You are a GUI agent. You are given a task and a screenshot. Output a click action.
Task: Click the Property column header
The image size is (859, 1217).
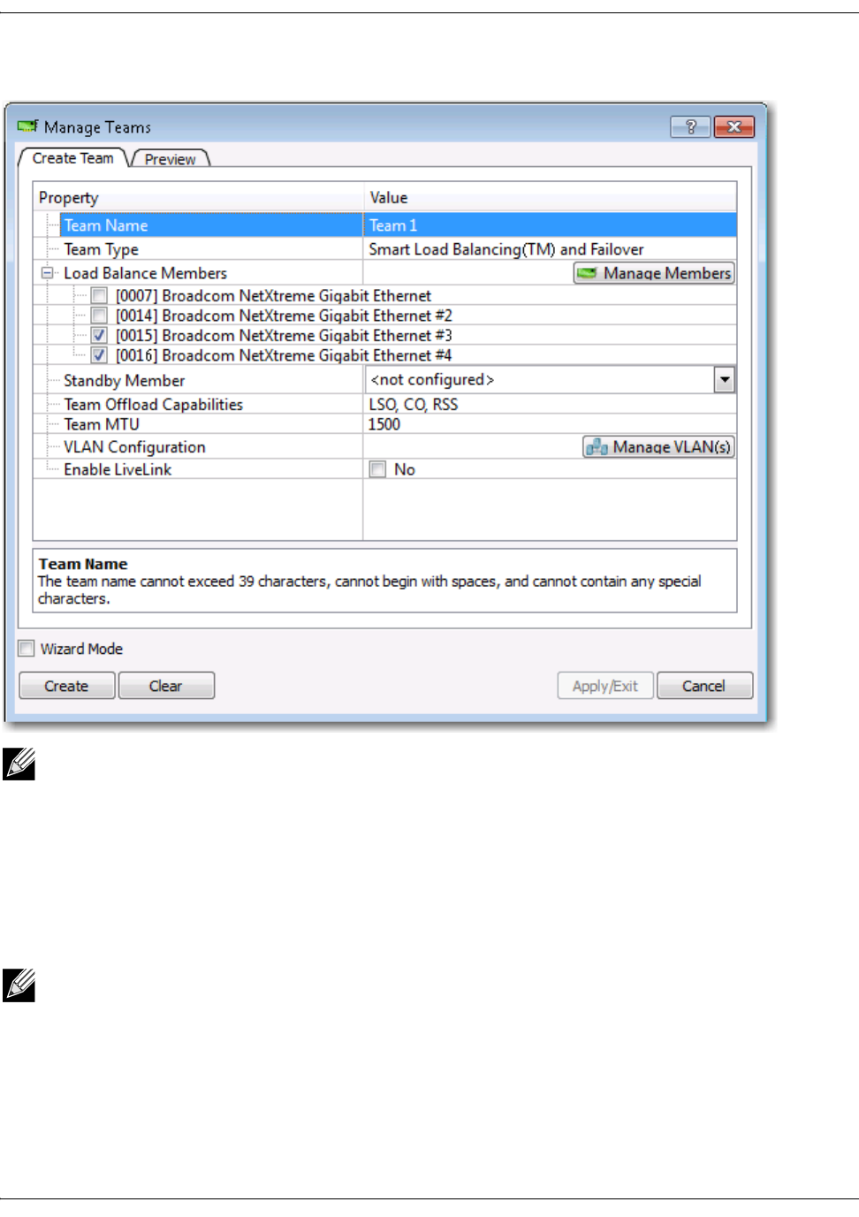(x=199, y=198)
